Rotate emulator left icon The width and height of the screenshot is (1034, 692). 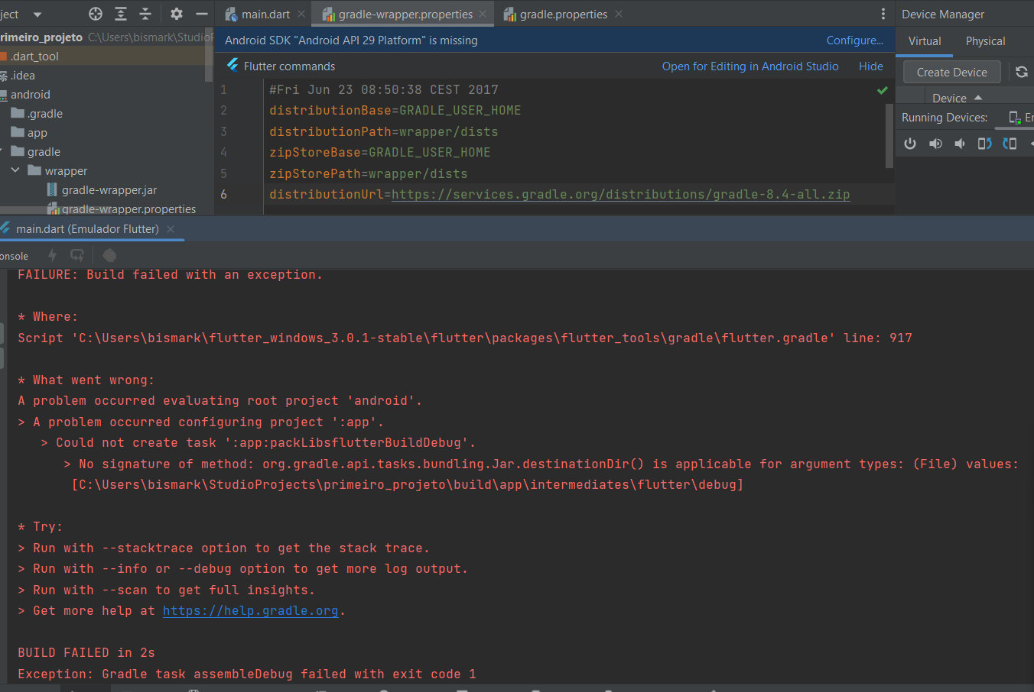point(985,144)
